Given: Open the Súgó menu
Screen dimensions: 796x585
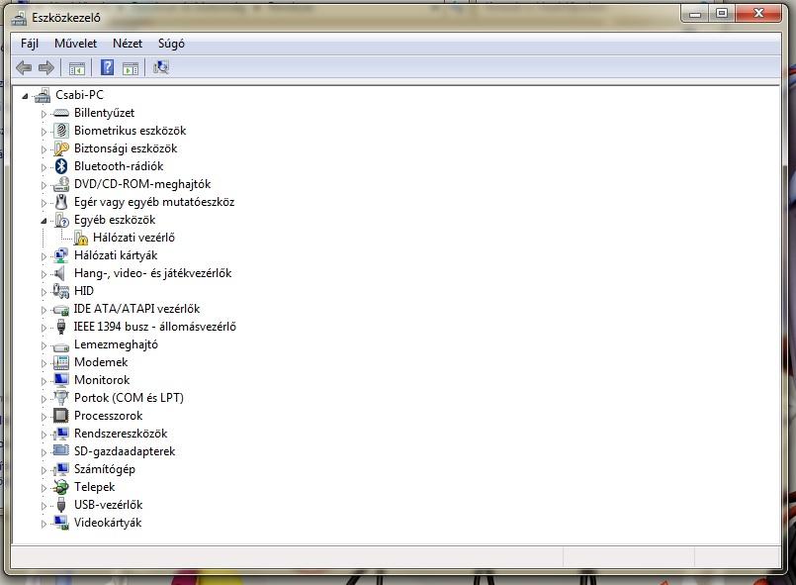Looking at the screenshot, I should [171, 44].
